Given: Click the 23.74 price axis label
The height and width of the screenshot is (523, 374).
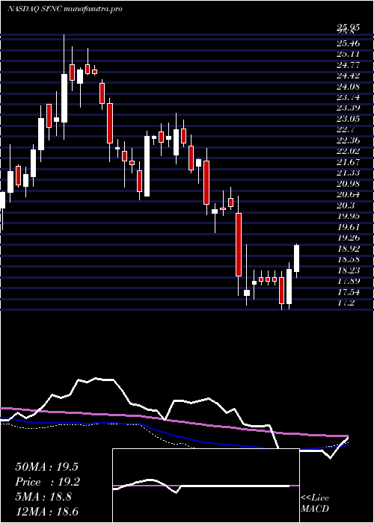Looking at the screenshot, I should [349, 97].
